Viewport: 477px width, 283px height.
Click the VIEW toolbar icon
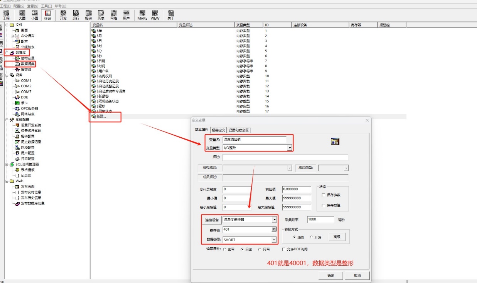pyautogui.click(x=155, y=15)
